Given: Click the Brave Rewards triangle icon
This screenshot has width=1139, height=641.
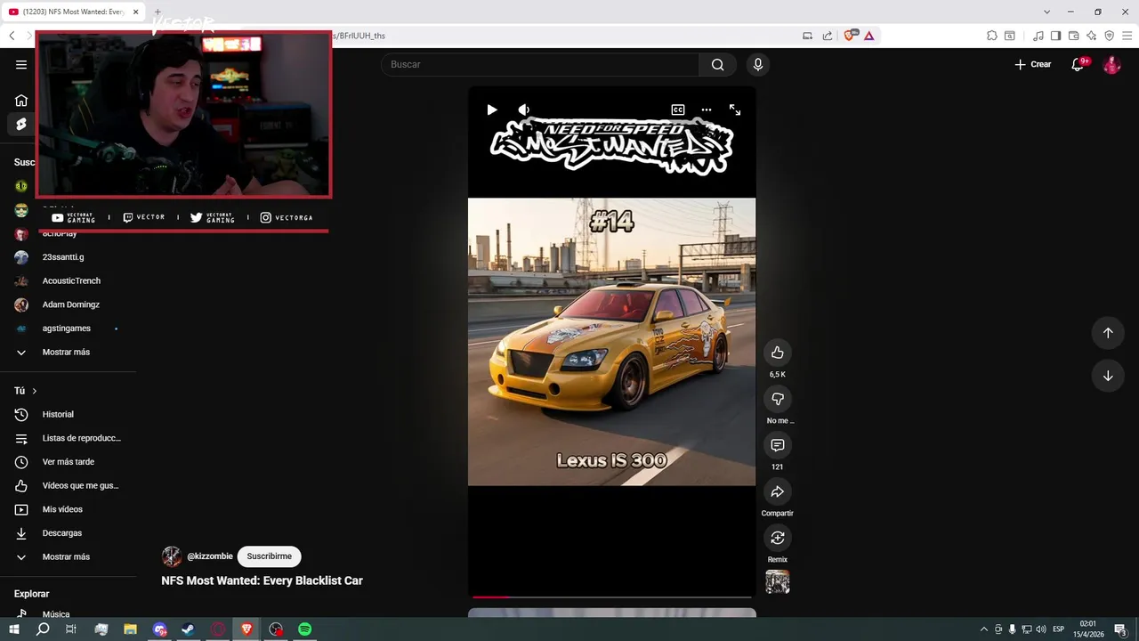Looking at the screenshot, I should pos(869,36).
